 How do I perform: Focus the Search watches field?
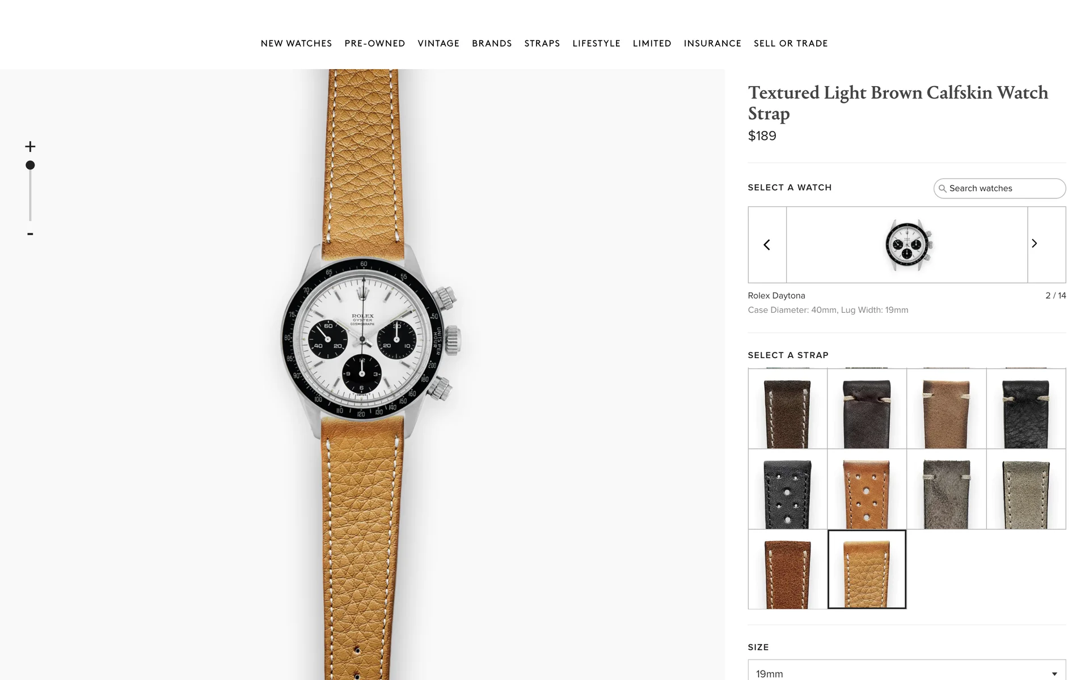coord(999,189)
